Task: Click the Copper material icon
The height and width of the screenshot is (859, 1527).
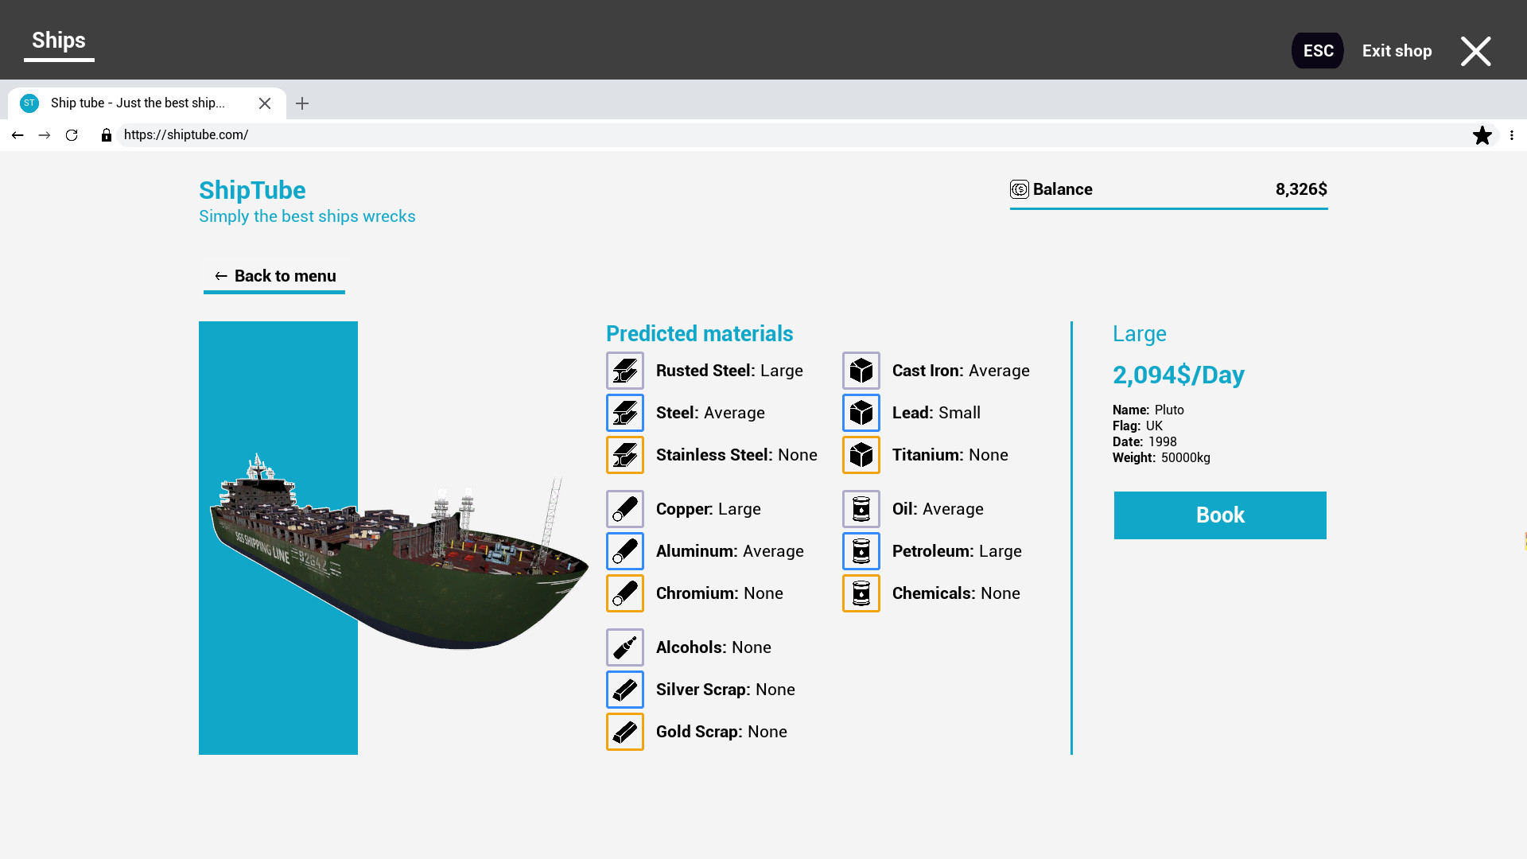Action: pyautogui.click(x=625, y=509)
